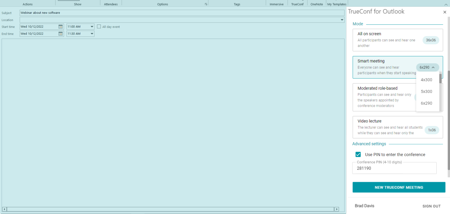Click the 1x36 layout badge
Image resolution: width=450 pixels, height=214 pixels.
[x=432, y=130]
